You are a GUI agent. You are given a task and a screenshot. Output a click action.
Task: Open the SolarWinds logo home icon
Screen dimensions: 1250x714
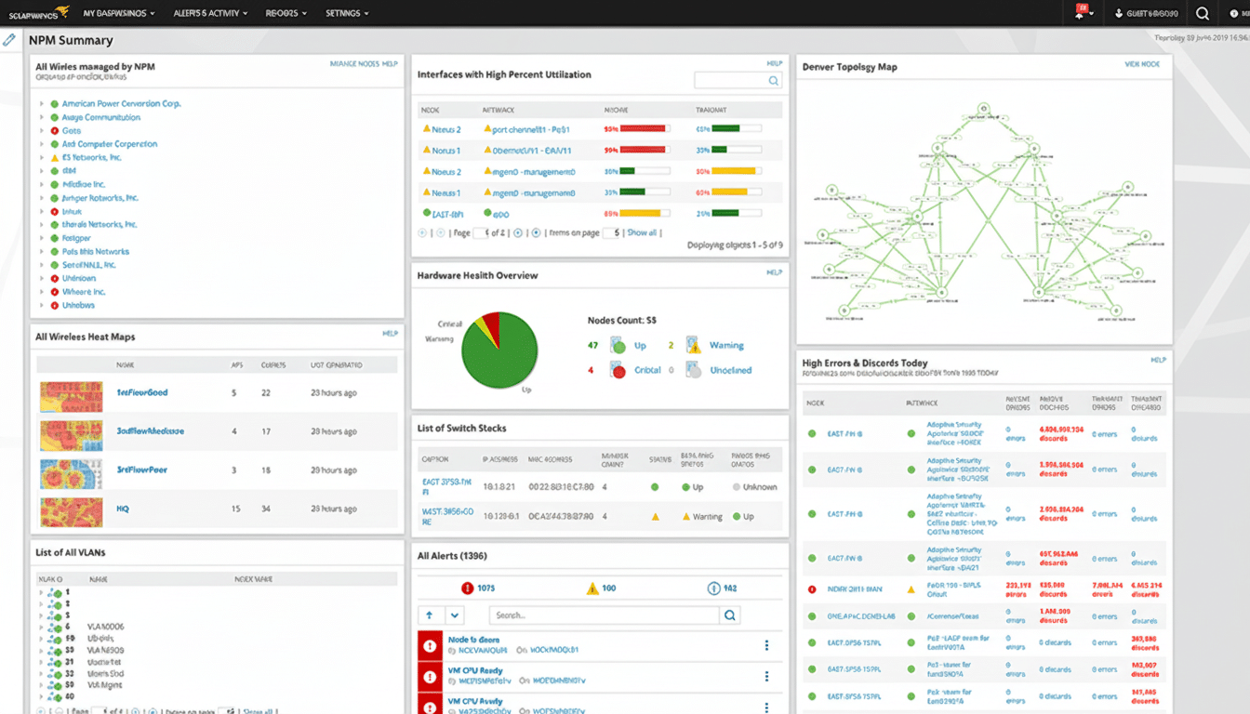click(37, 13)
